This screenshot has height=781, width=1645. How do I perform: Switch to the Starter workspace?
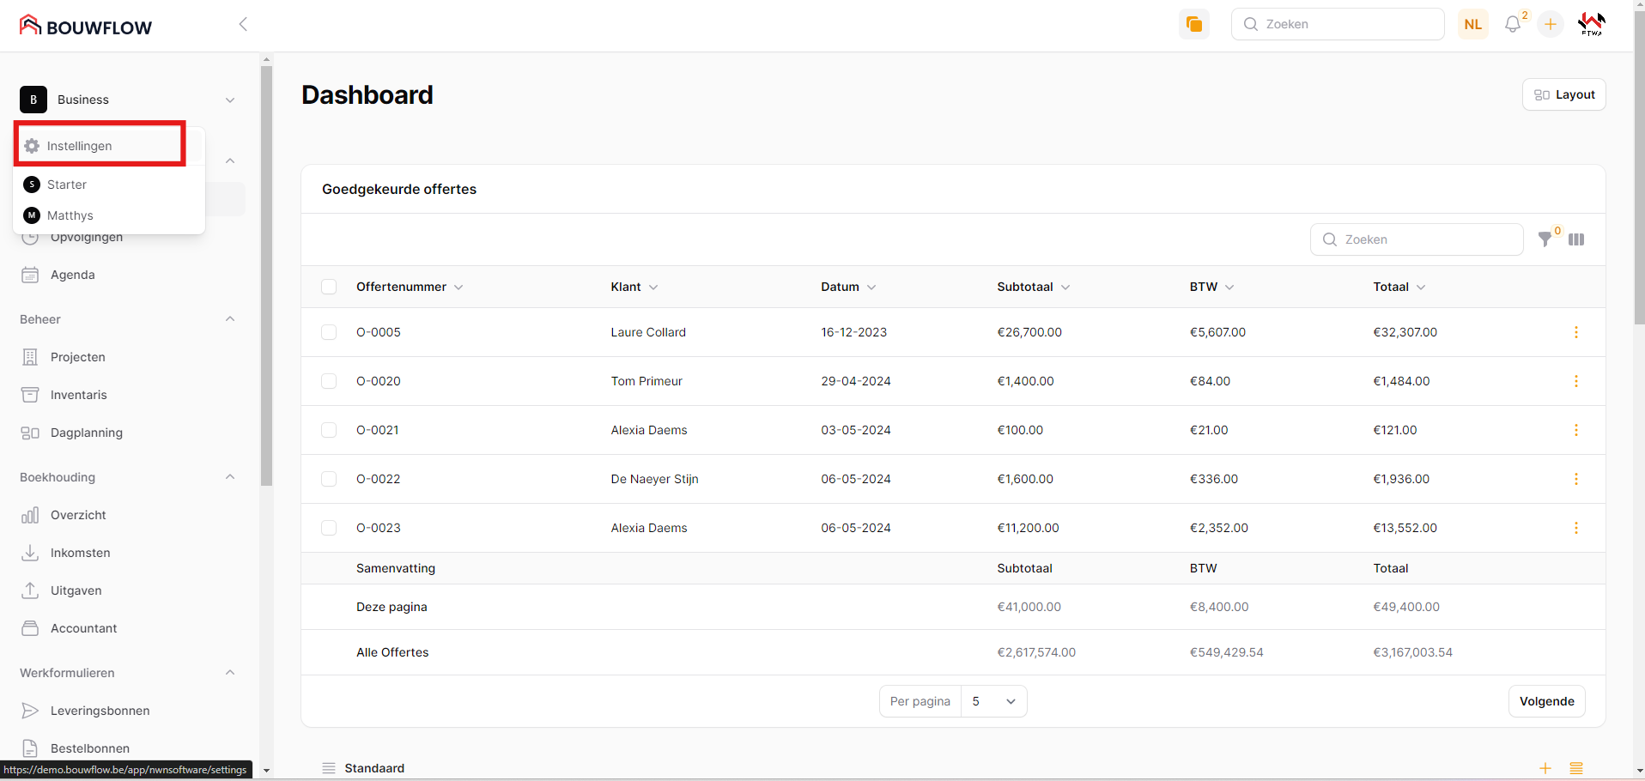tap(67, 185)
